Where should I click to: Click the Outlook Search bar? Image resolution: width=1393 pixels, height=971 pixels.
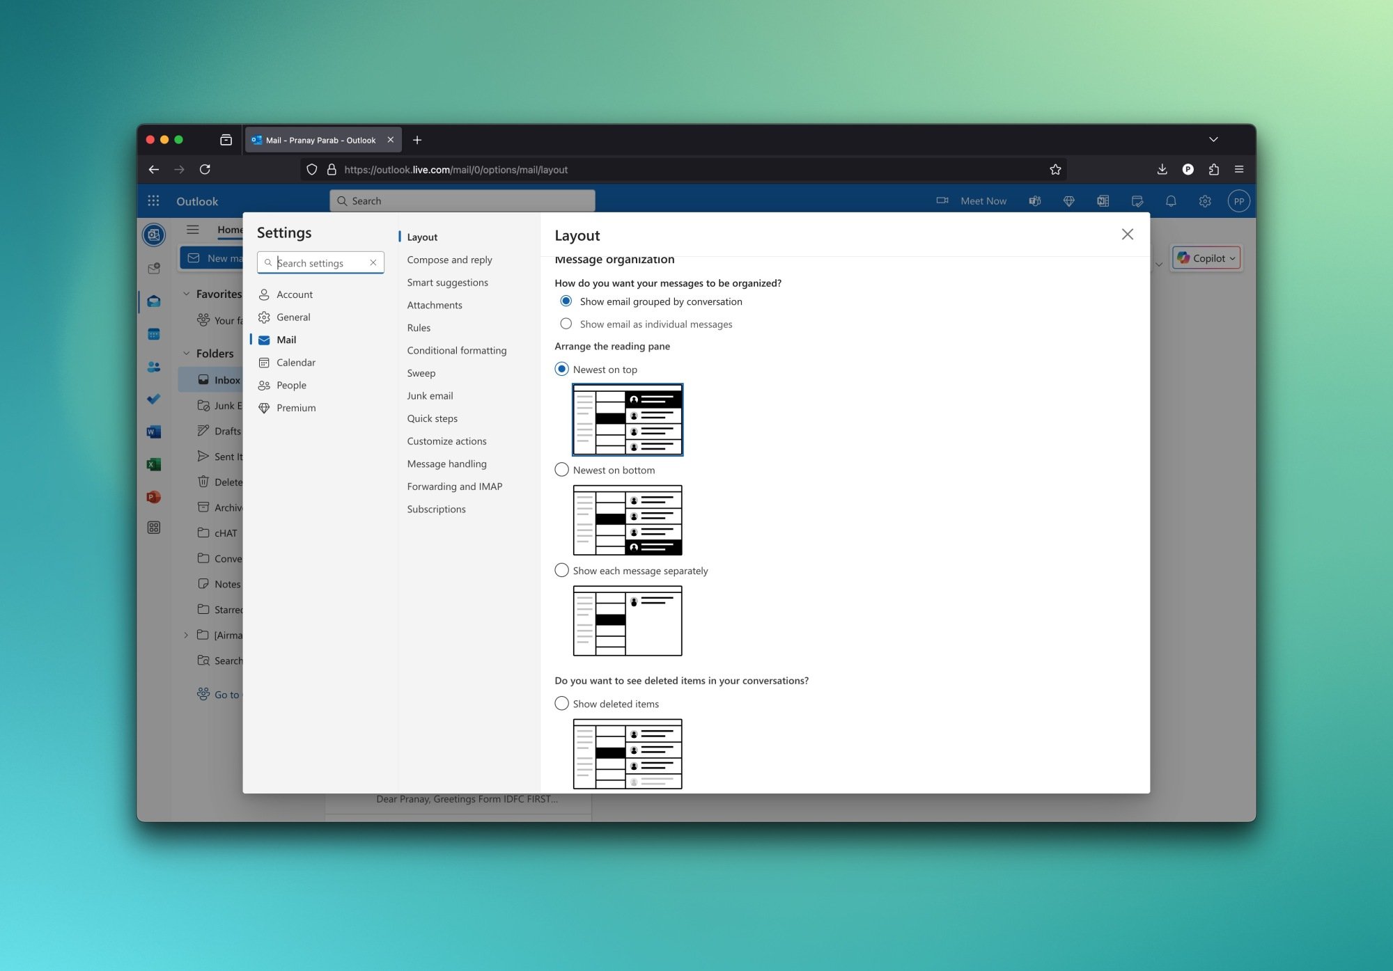pos(462,200)
